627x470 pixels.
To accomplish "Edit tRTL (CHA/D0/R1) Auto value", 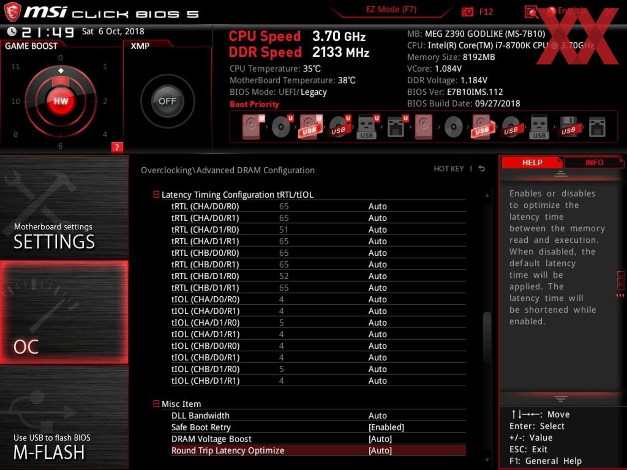I will [x=378, y=218].
